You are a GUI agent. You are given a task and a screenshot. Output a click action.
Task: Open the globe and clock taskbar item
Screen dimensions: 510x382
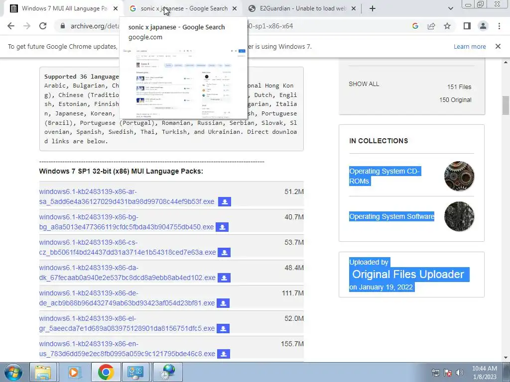(x=167, y=372)
